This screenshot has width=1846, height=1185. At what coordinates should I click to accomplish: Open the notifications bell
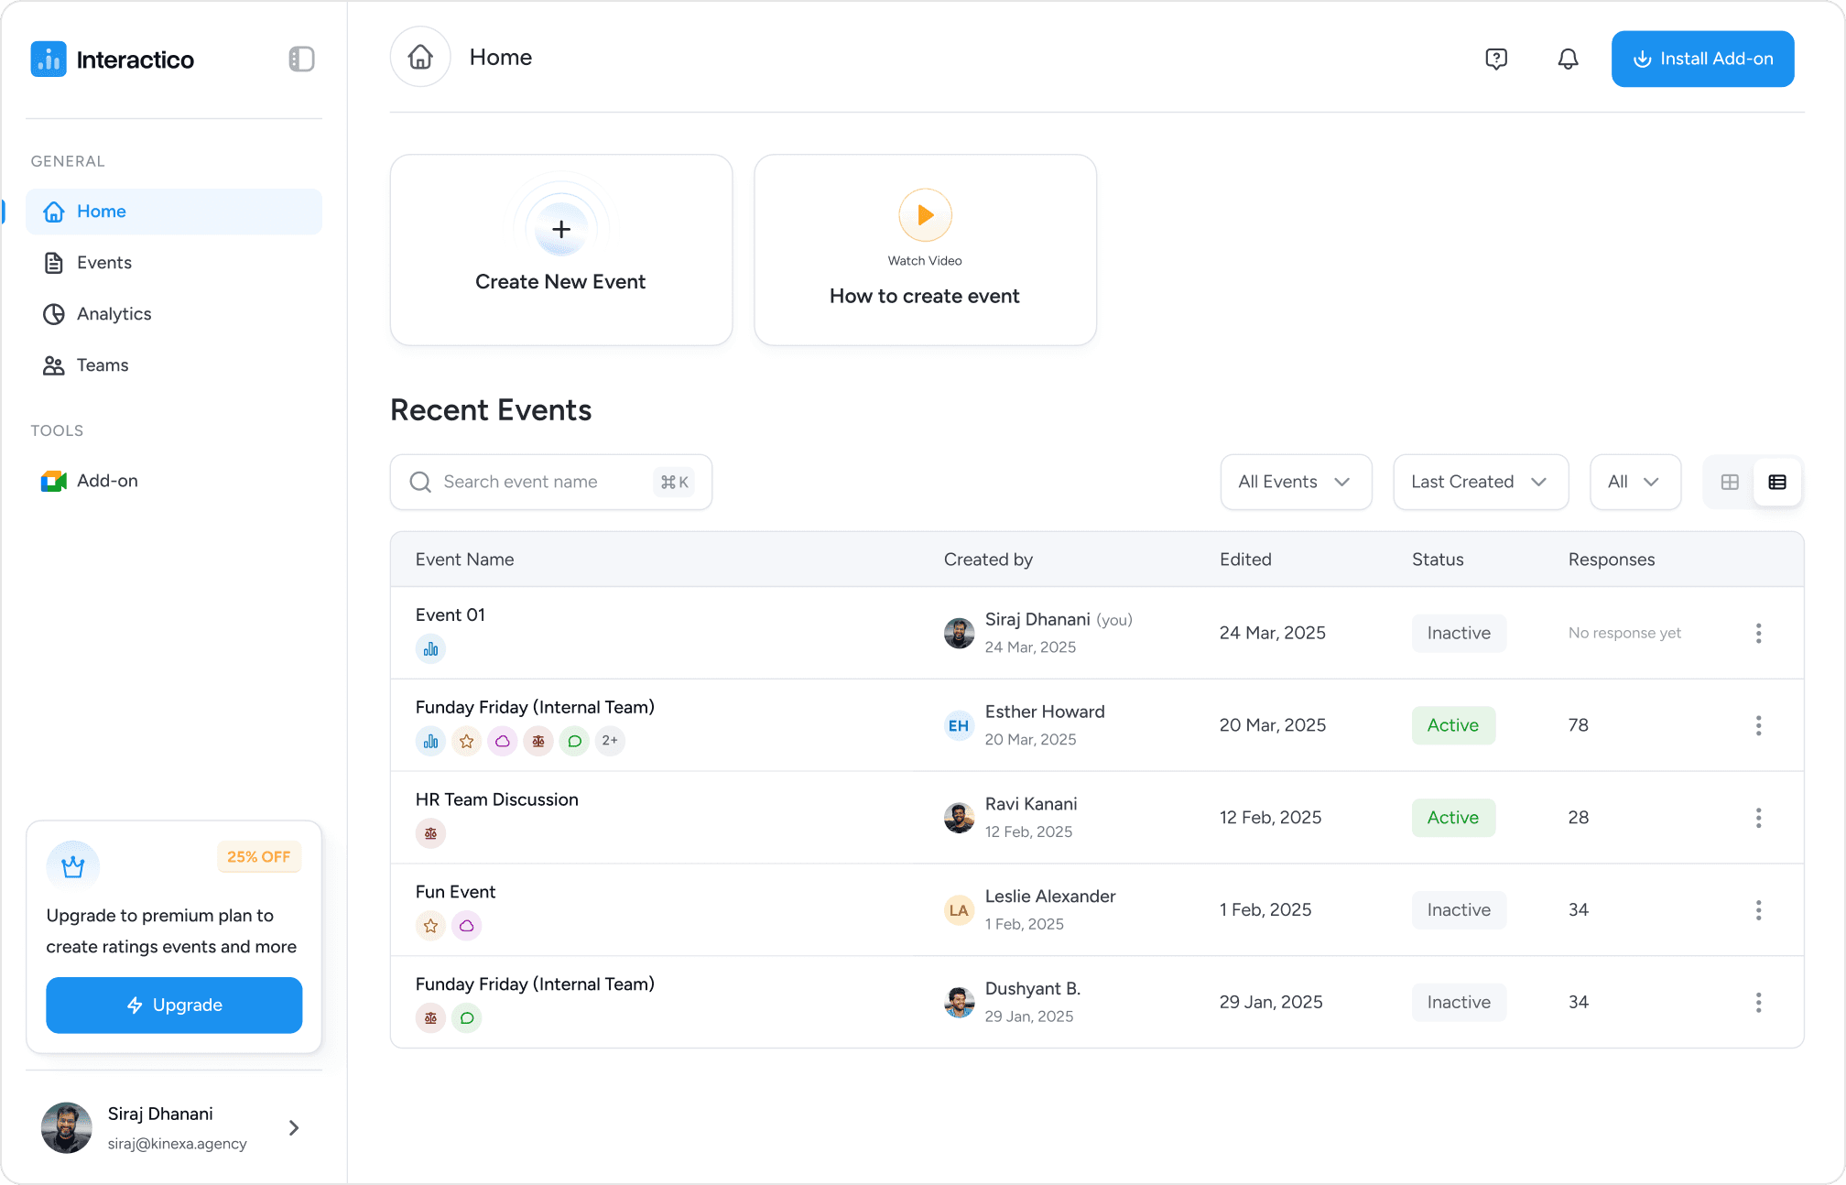pos(1568,60)
